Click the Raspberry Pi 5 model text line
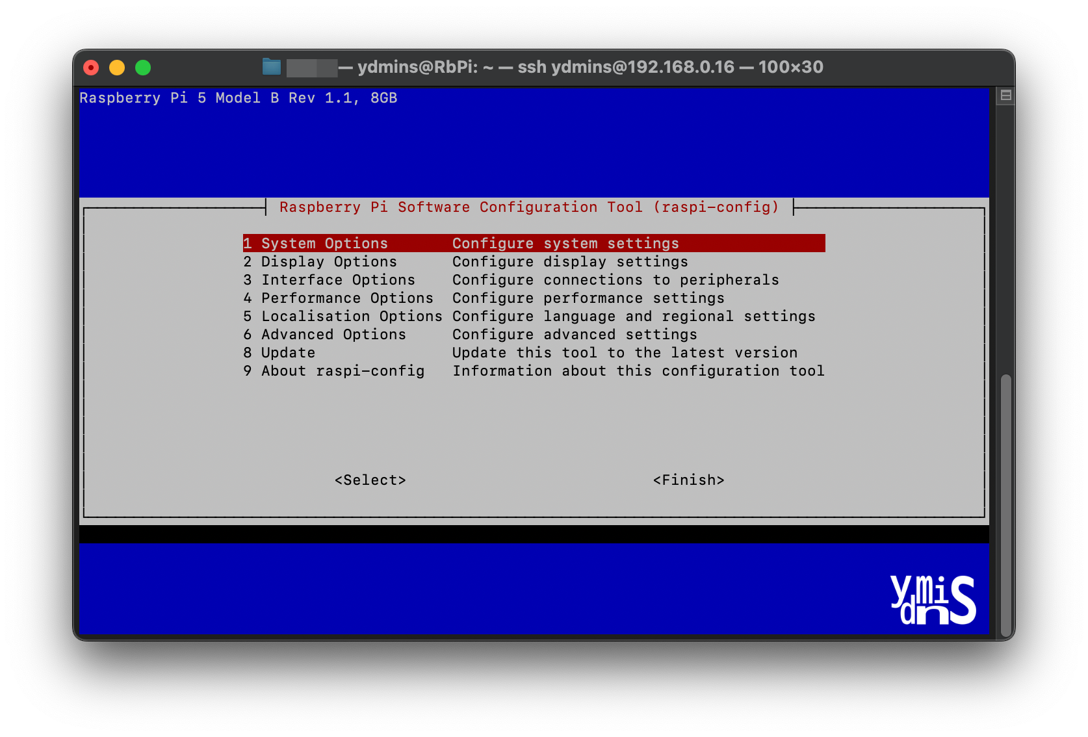1088x737 pixels. pos(238,97)
